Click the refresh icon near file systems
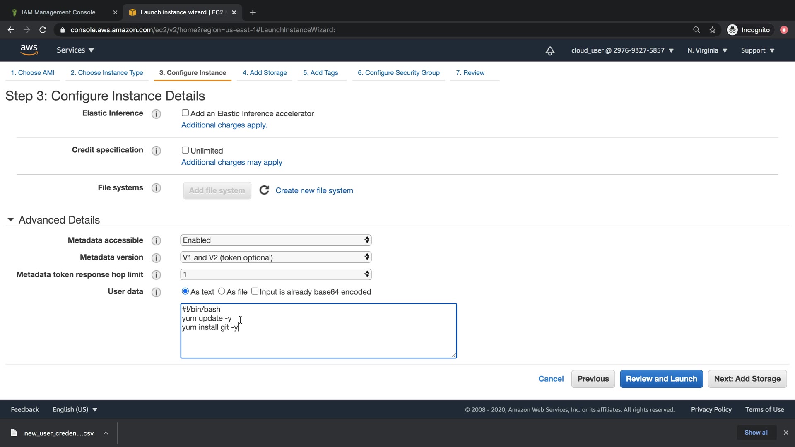Screen dimensions: 795x447 pyautogui.click(x=264, y=190)
